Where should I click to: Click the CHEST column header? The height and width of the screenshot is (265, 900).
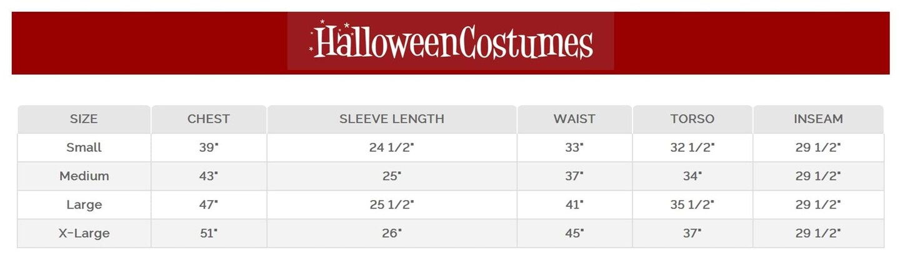pyautogui.click(x=209, y=119)
